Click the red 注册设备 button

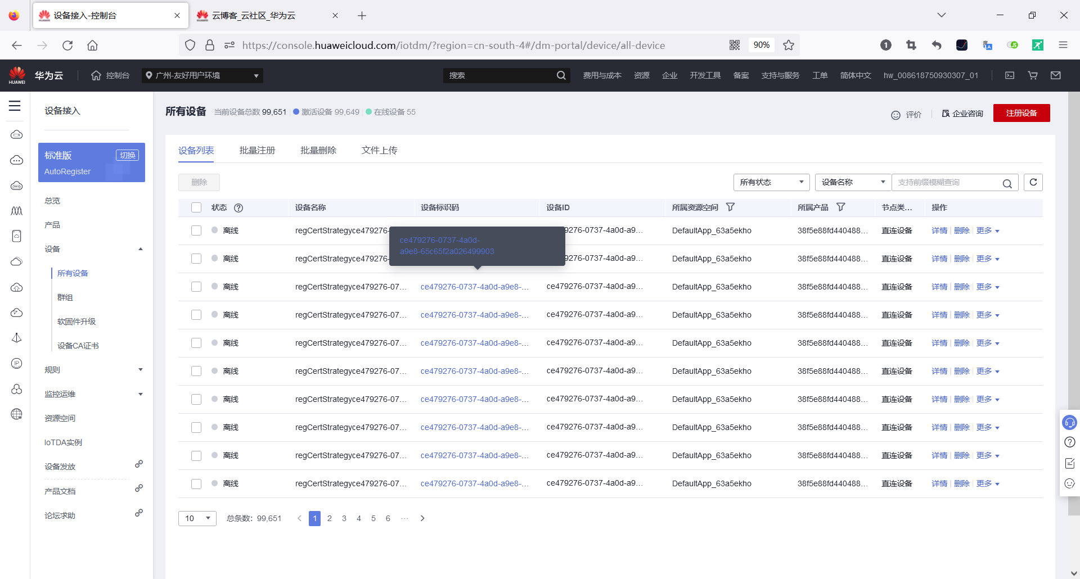(1021, 113)
